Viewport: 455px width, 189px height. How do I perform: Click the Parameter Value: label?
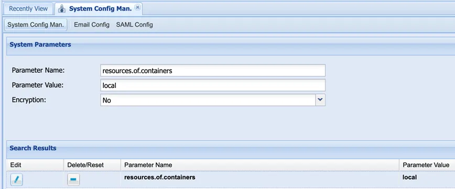tap(38, 85)
